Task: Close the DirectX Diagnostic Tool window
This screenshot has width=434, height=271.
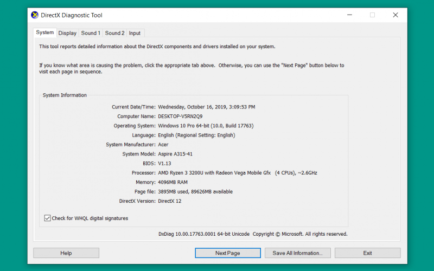Action: (395, 15)
